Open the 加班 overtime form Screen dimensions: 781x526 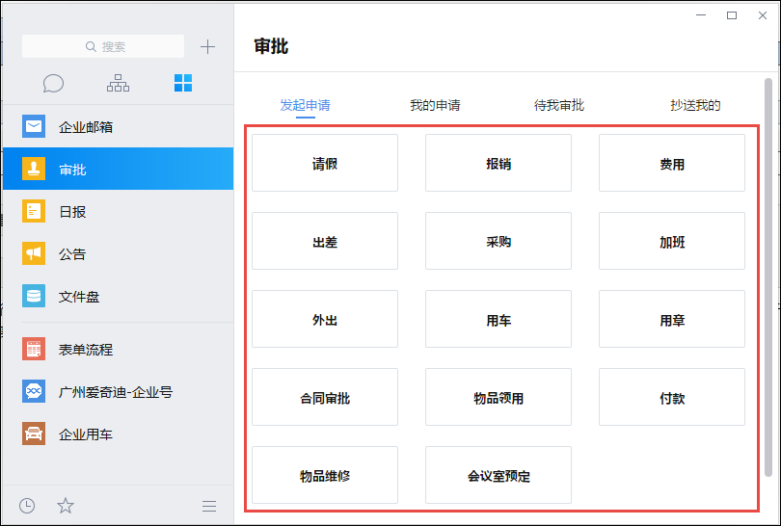(672, 241)
